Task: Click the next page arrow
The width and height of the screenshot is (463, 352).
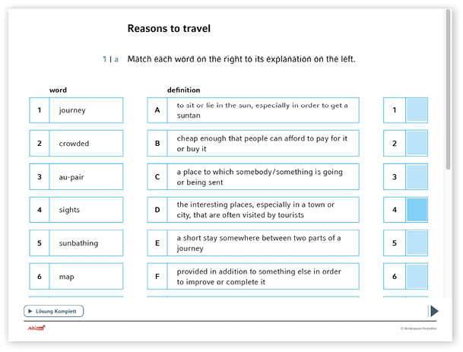Action: [433, 310]
